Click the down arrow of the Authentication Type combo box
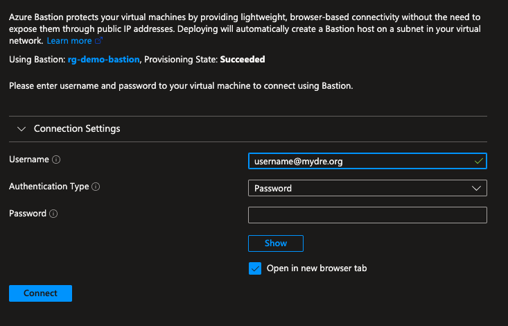The image size is (508, 326). pos(476,188)
